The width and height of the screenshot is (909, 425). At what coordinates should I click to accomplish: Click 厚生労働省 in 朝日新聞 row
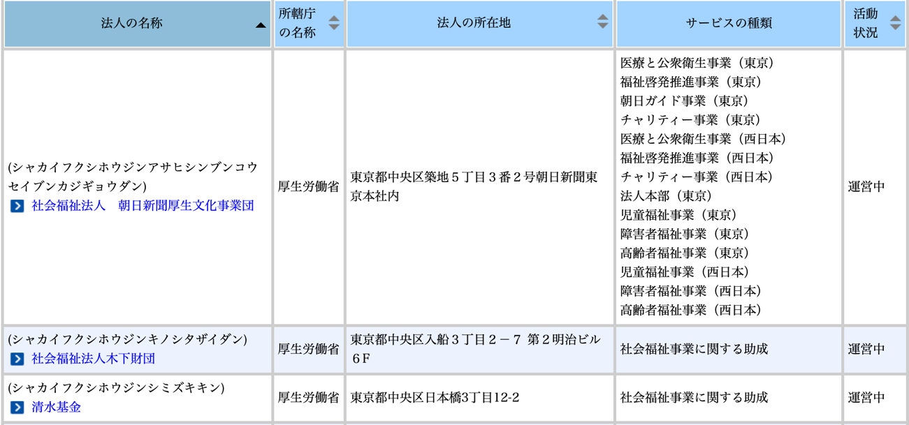309,187
